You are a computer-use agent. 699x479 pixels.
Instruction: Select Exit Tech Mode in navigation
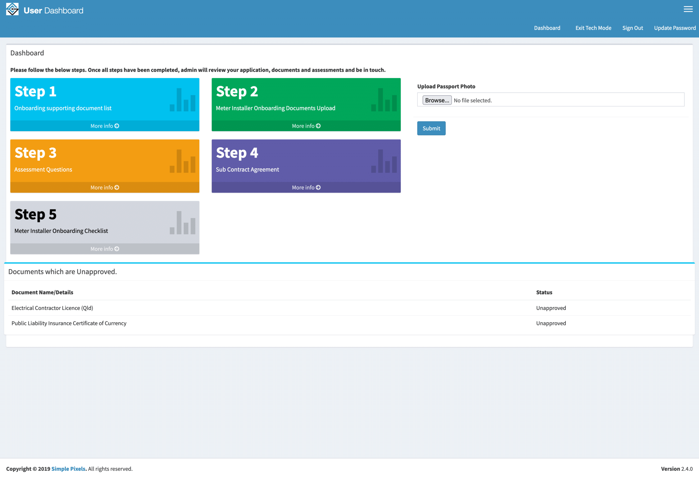click(593, 28)
